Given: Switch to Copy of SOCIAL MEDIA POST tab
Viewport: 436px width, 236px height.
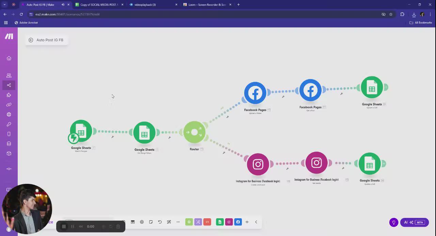Looking at the screenshot, I should click(99, 5).
